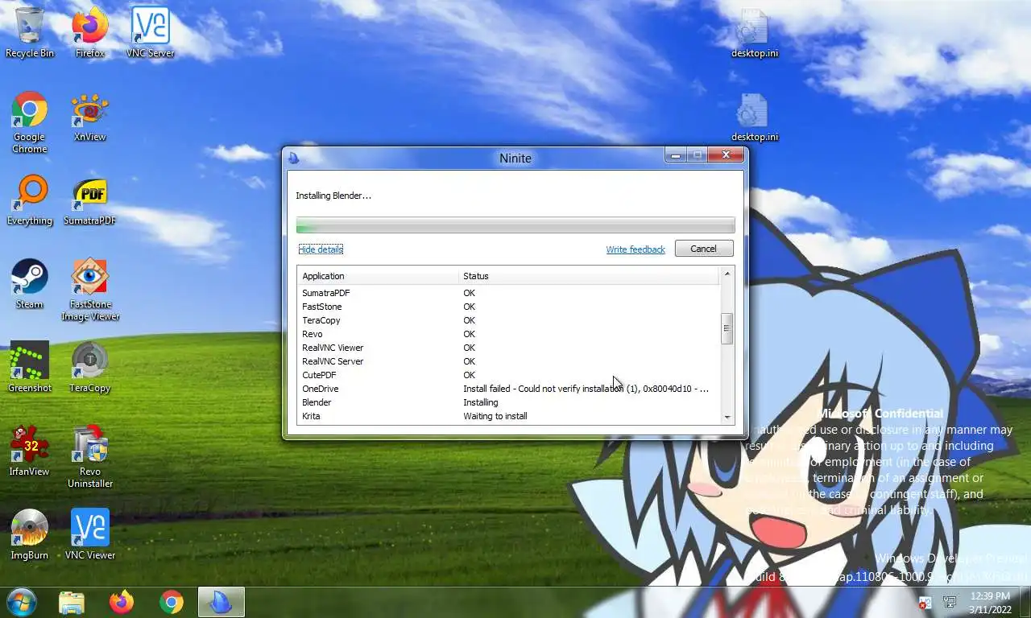Image resolution: width=1031 pixels, height=618 pixels.
Task: Click the 'Waiting to install' status text
Action: click(x=495, y=416)
